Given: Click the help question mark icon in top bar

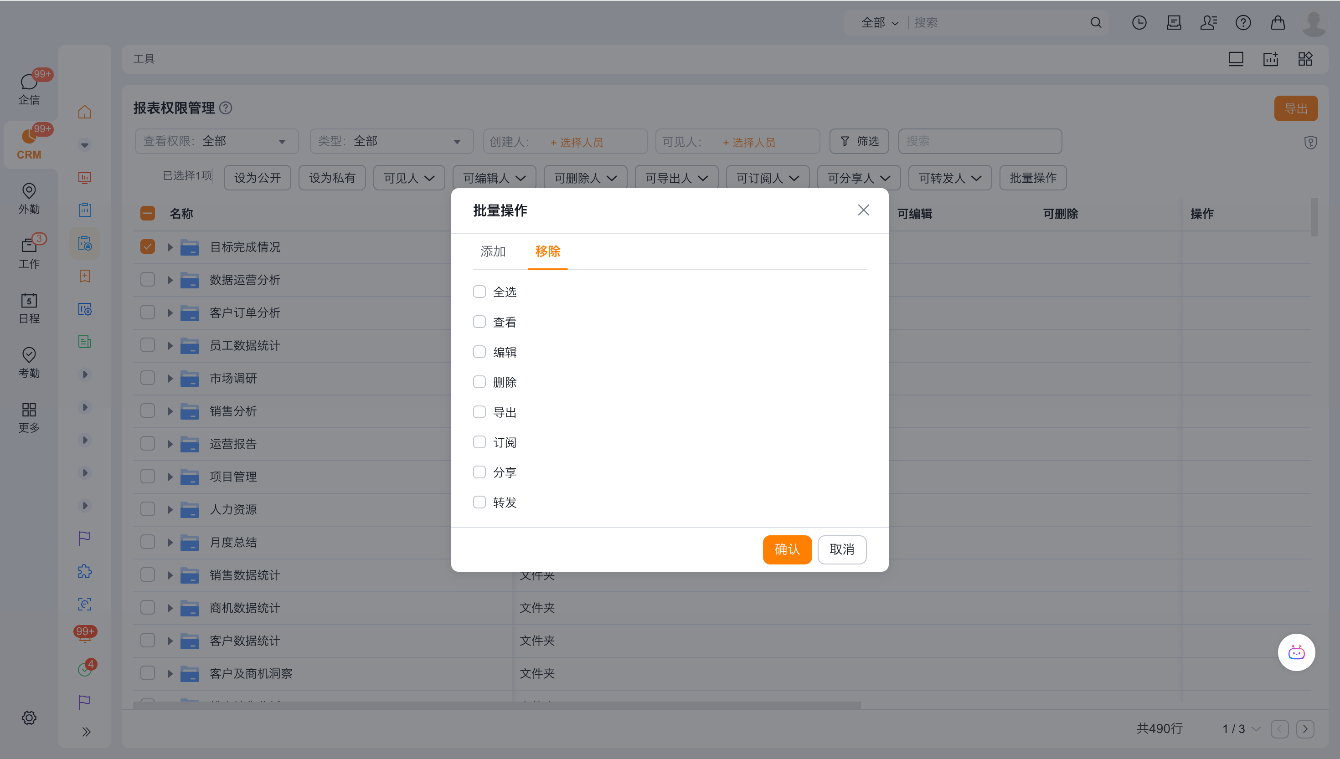Looking at the screenshot, I should pyautogui.click(x=1242, y=22).
